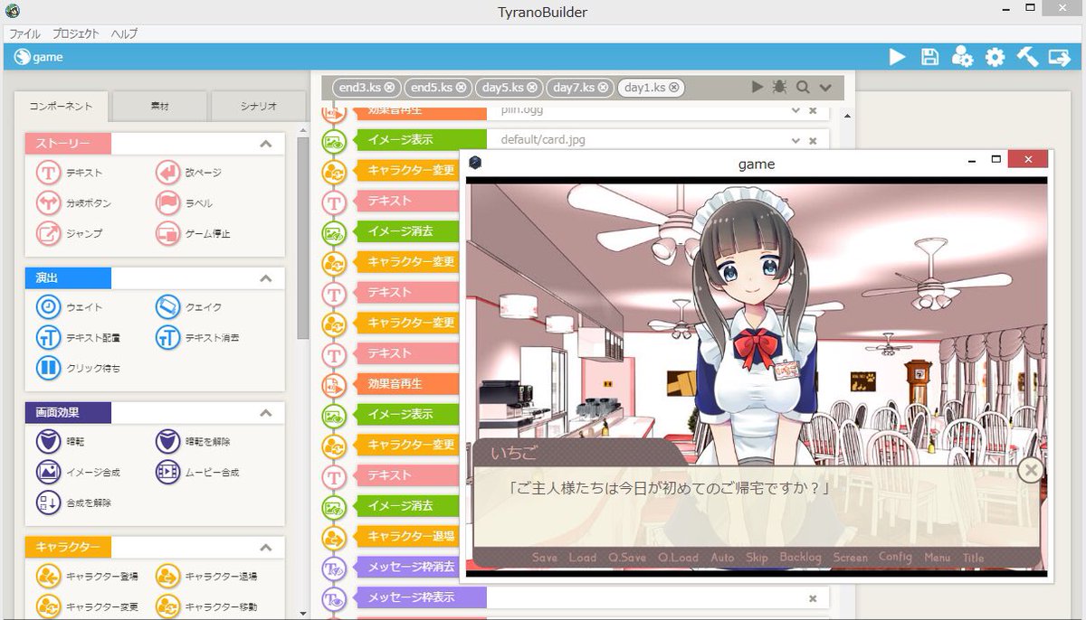The width and height of the screenshot is (1086, 620).
Task: Switch to the シナリオ tab
Action: (x=258, y=106)
